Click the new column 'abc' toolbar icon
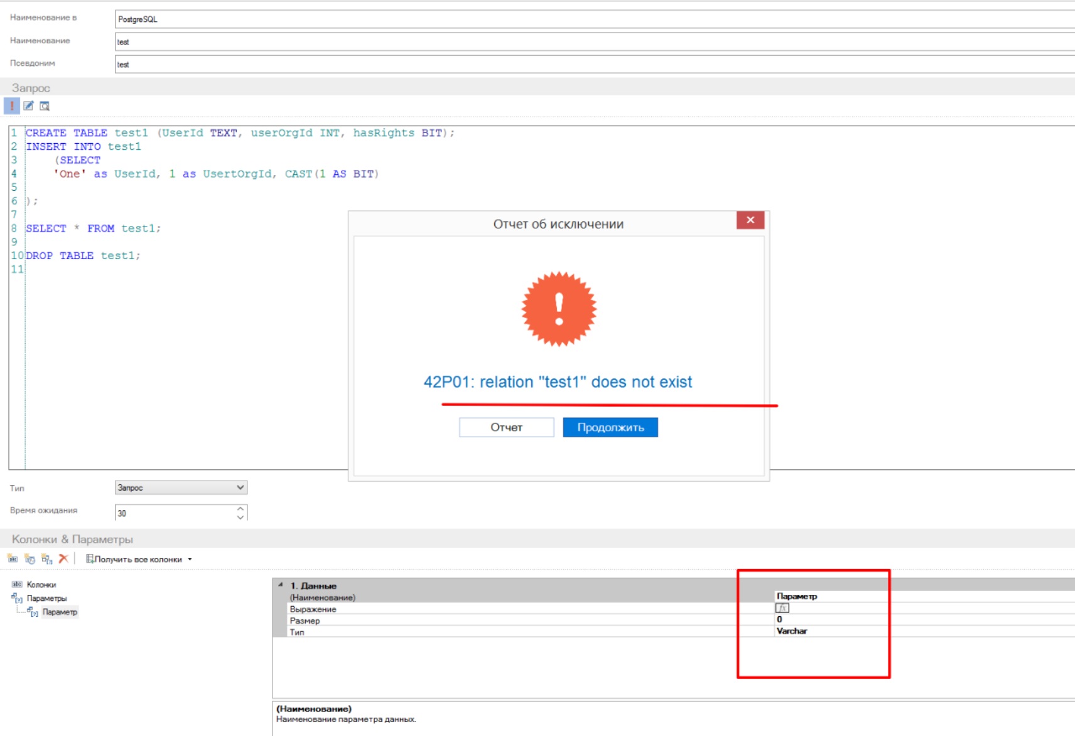 13,558
